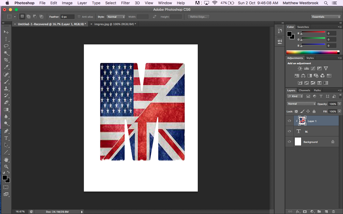This screenshot has width=343, height=214.
Task: Switch to the Channels tab
Action: [304, 90]
